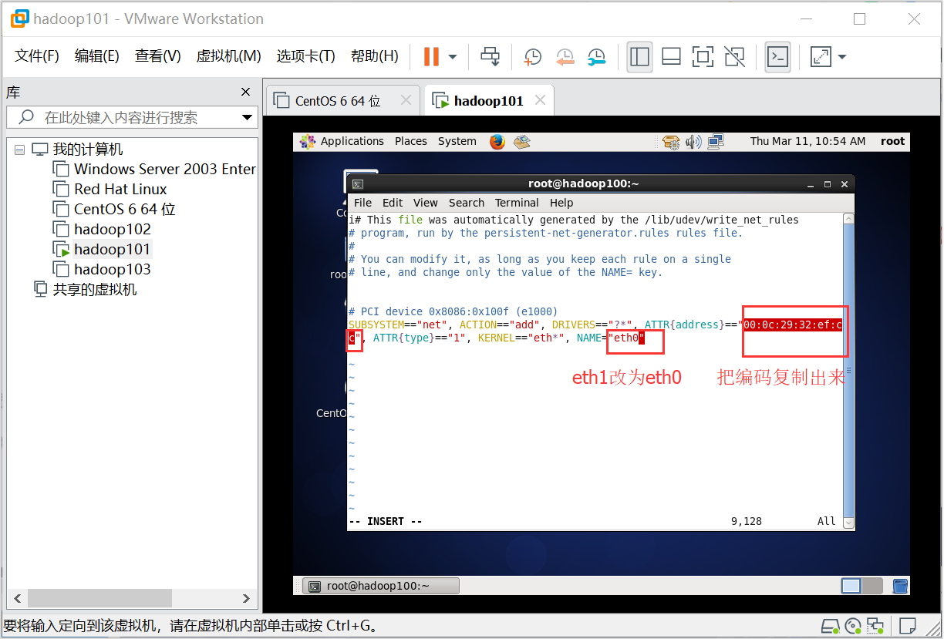Open terminal Edit menu

coord(393,203)
